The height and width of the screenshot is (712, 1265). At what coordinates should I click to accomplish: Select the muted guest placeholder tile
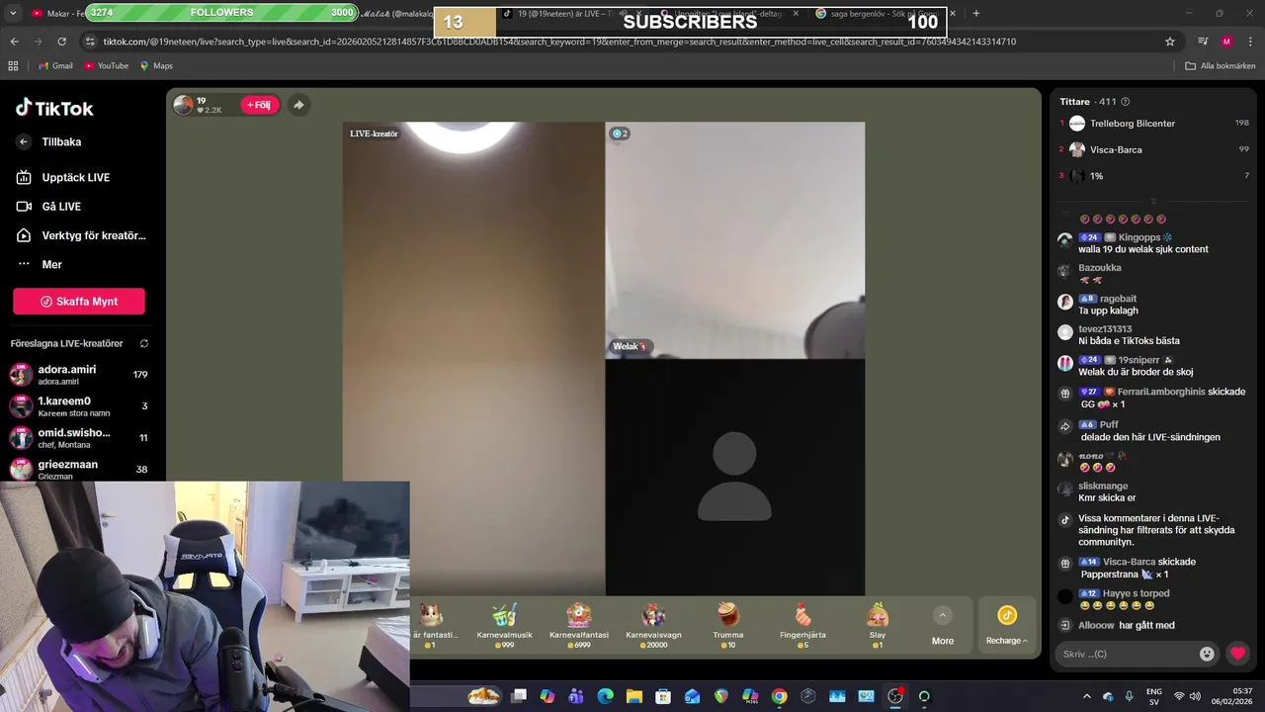click(x=734, y=477)
